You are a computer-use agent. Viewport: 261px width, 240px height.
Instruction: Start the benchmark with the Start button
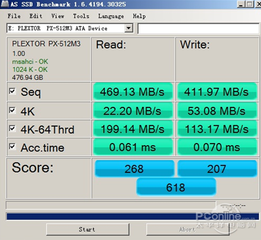tap(88, 229)
